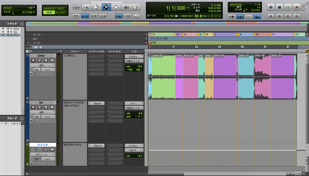Toggle Automation Follows Edit button
Screen dimensions: 309x176
(119, 16)
